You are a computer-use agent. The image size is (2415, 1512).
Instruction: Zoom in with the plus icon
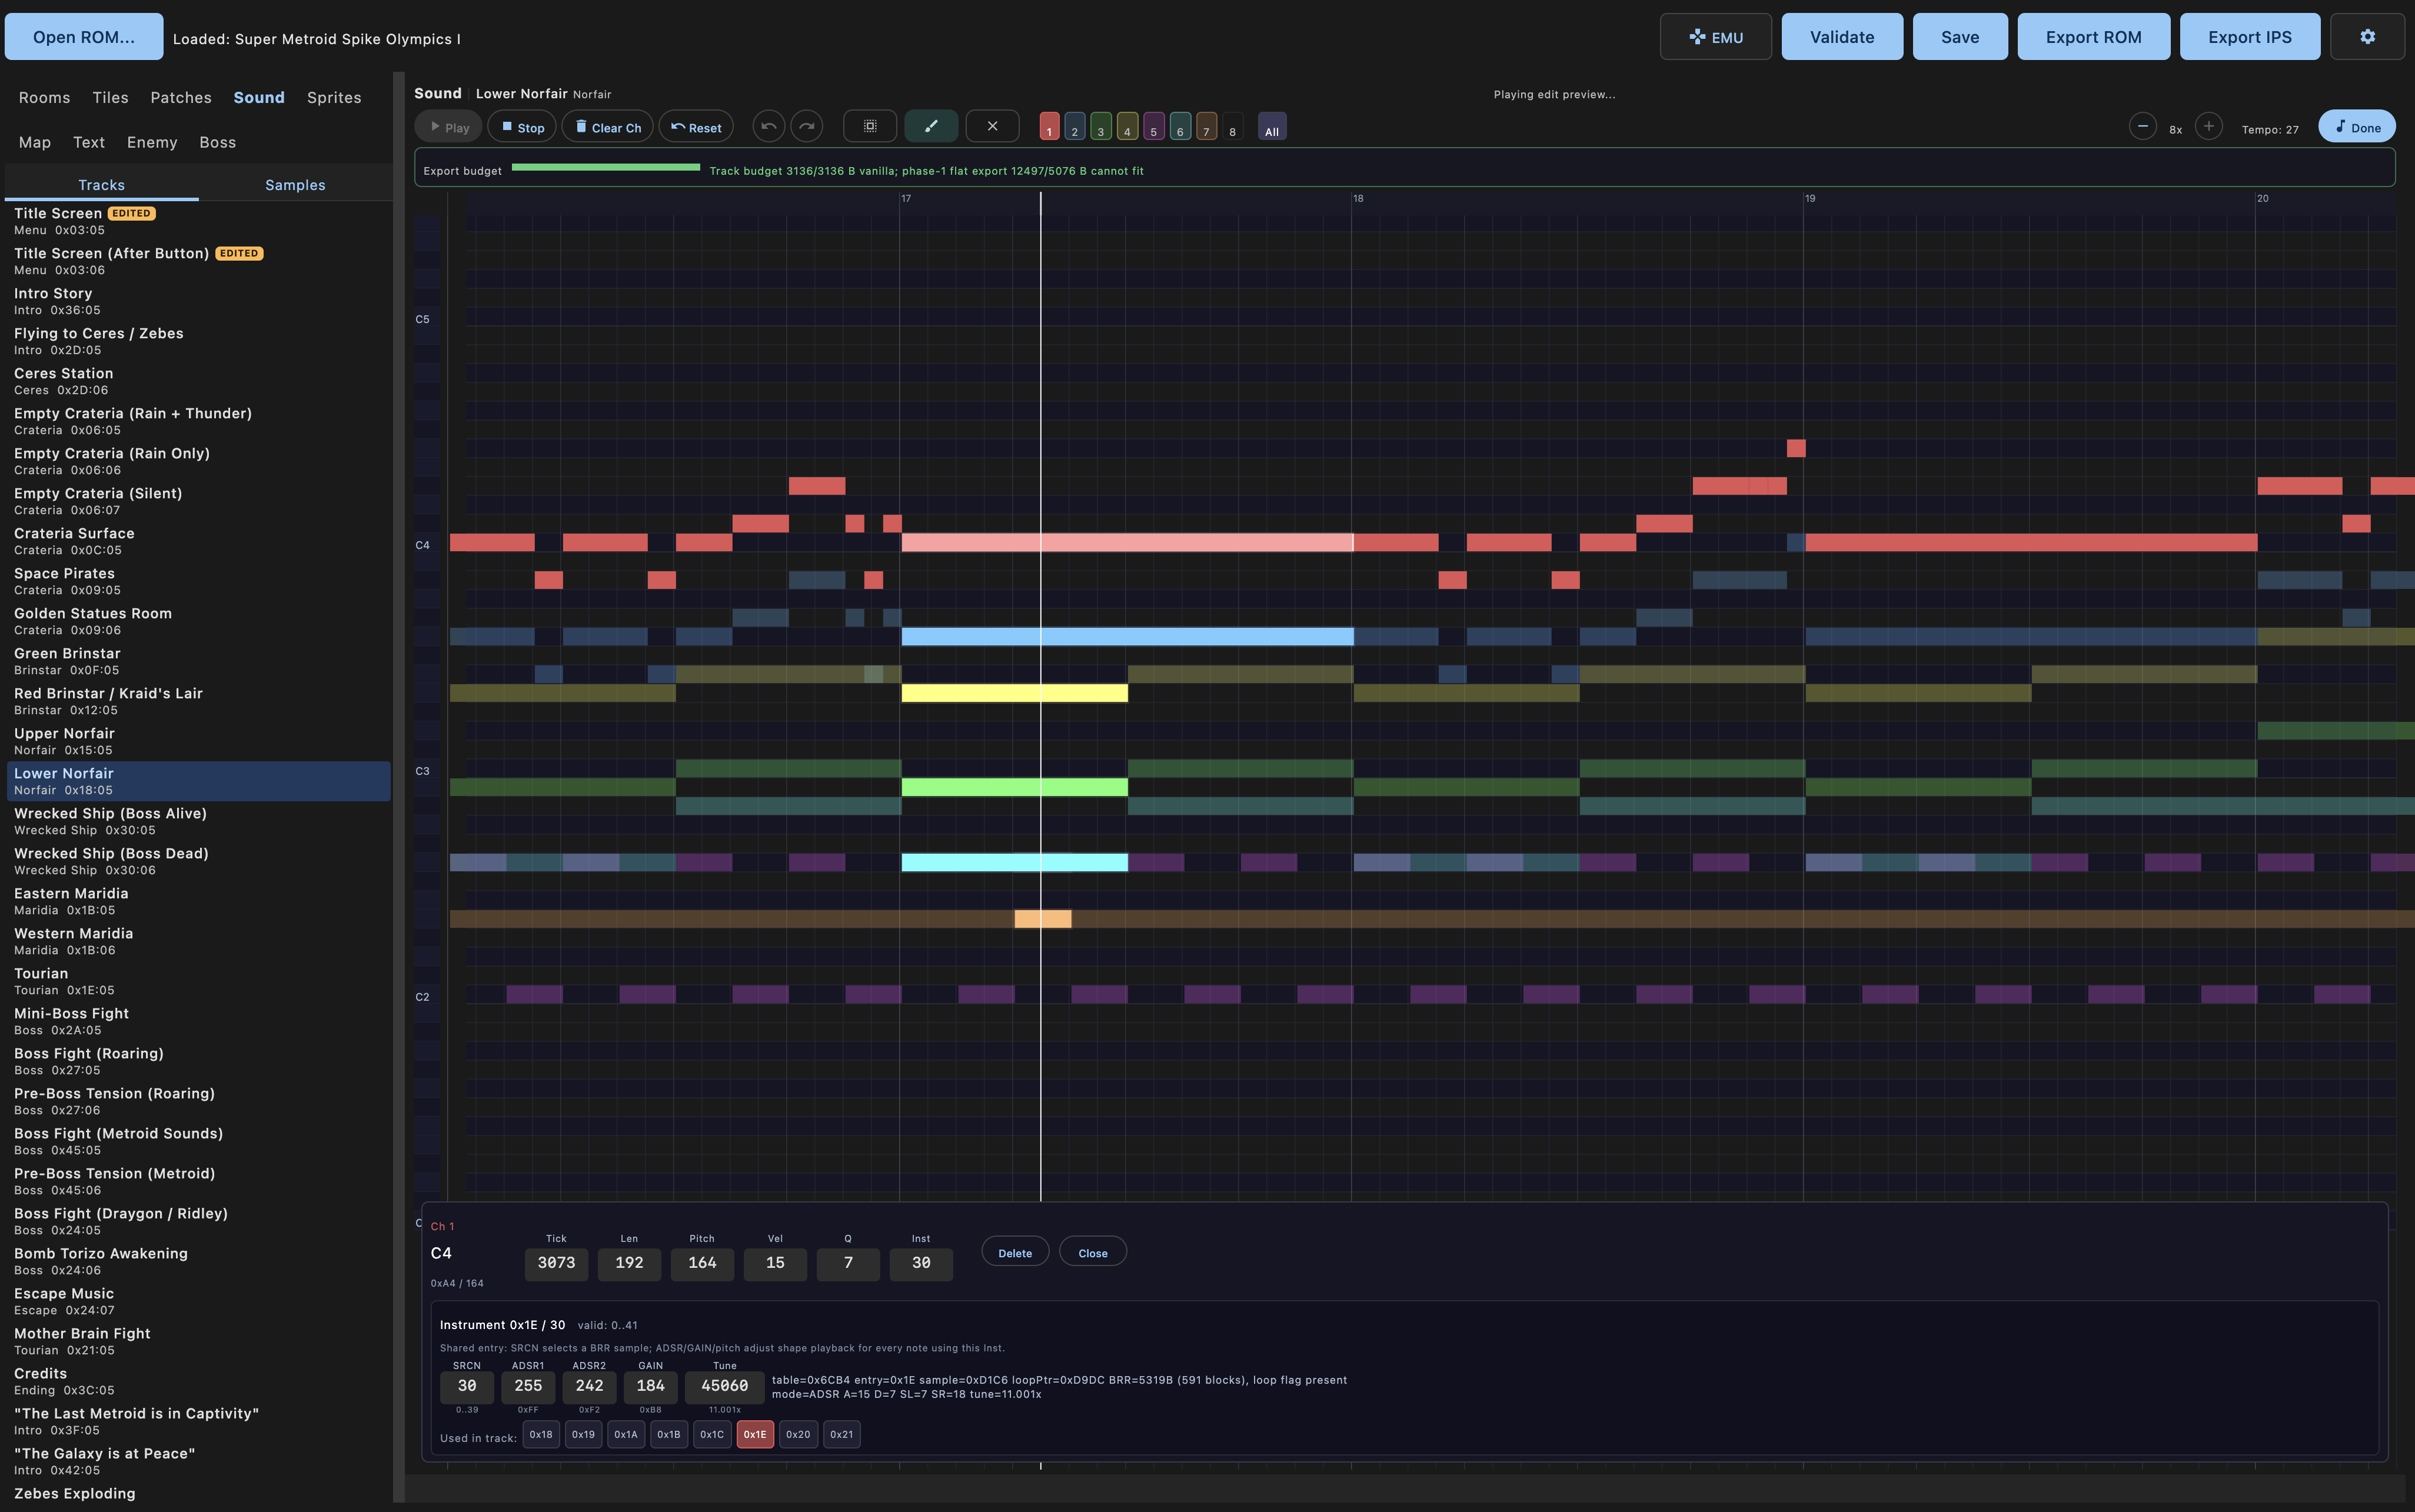(x=2209, y=126)
